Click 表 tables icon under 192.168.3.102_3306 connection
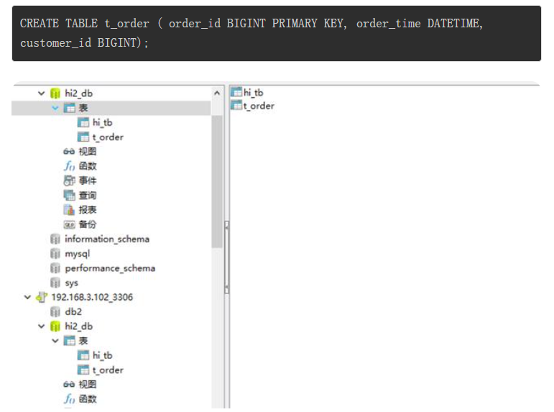This screenshot has width=554, height=412. click(x=69, y=341)
